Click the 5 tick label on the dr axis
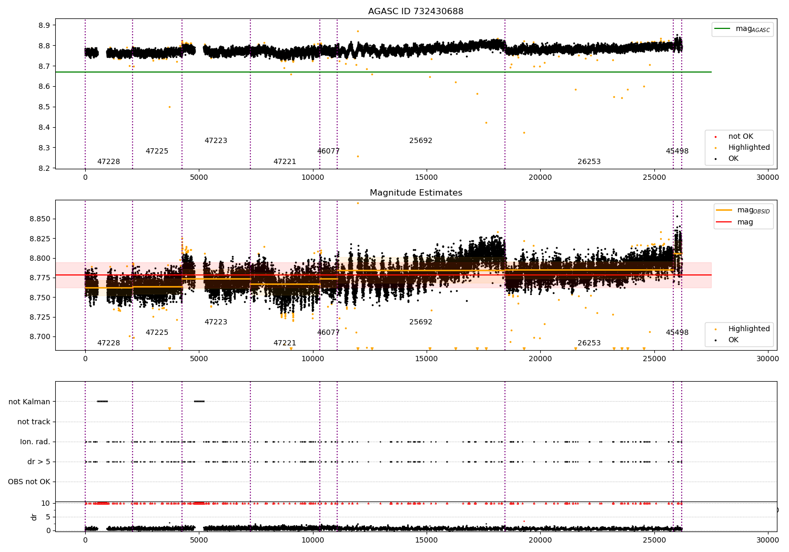 [48, 517]
